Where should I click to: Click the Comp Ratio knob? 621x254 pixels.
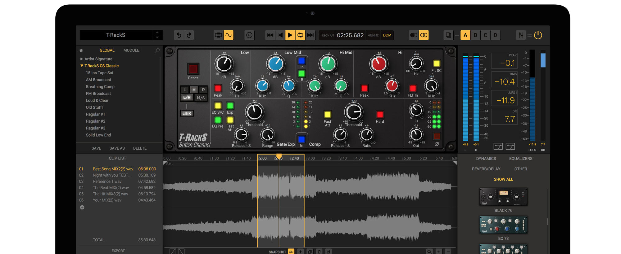coord(367,135)
